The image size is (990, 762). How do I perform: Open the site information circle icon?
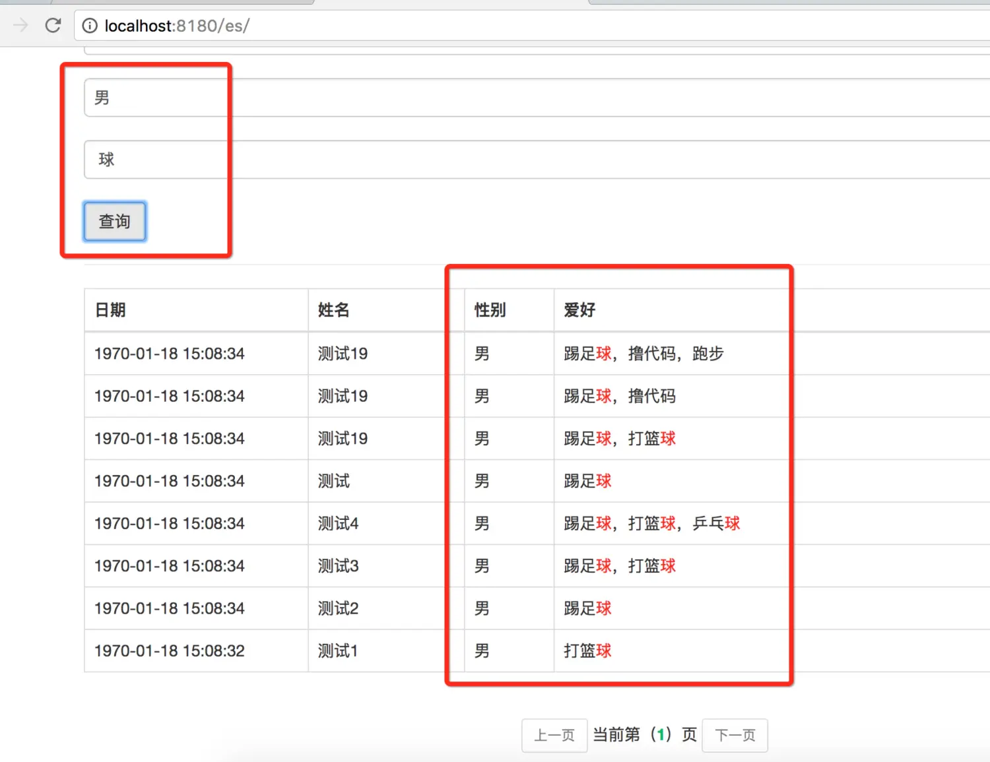tap(89, 26)
